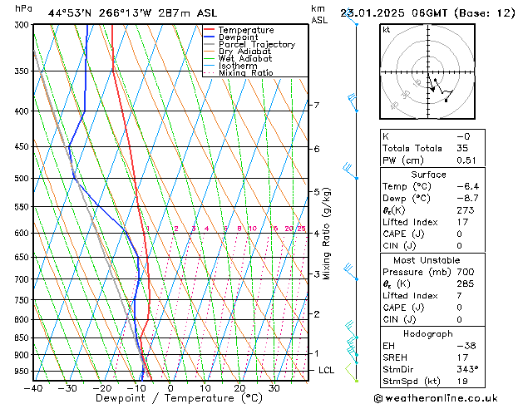Click the LCL level marker label
This screenshot has width=523, height=404.
click(x=326, y=371)
